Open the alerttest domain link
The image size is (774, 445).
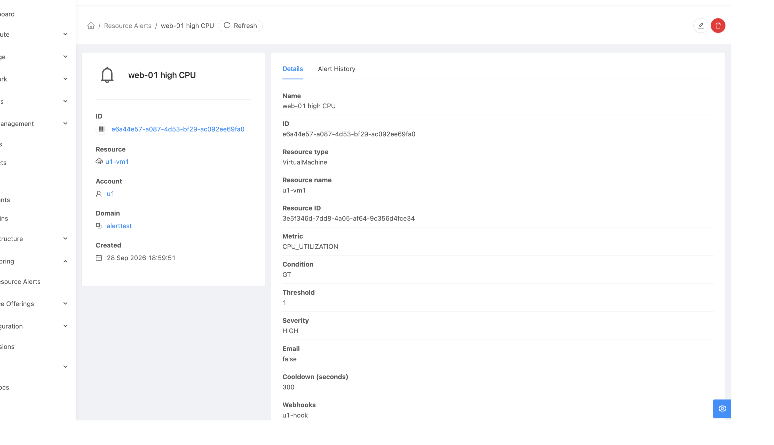coord(119,226)
